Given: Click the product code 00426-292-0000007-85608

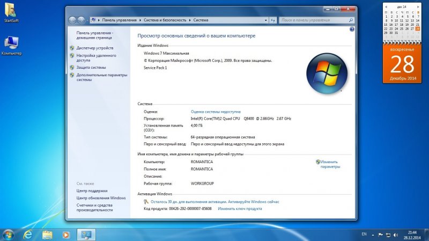Looking at the screenshot, I should tap(190, 209).
